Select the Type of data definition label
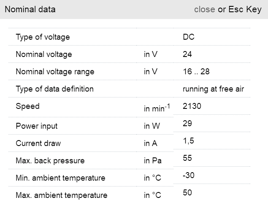 coord(54,89)
